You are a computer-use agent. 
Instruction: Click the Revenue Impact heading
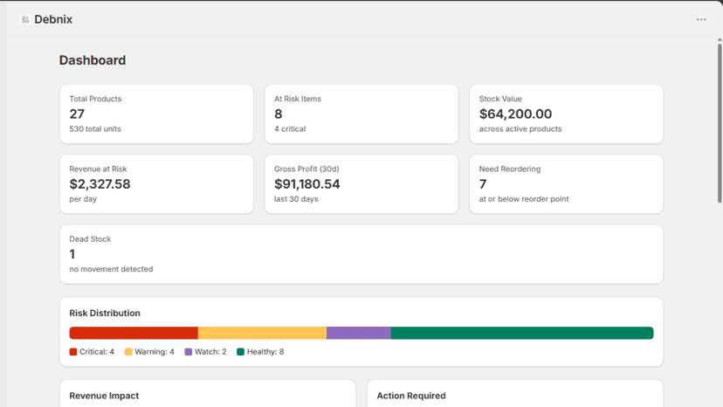[104, 396]
